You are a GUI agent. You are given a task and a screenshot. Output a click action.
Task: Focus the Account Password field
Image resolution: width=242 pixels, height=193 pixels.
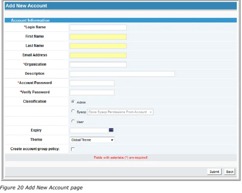pos(92,83)
